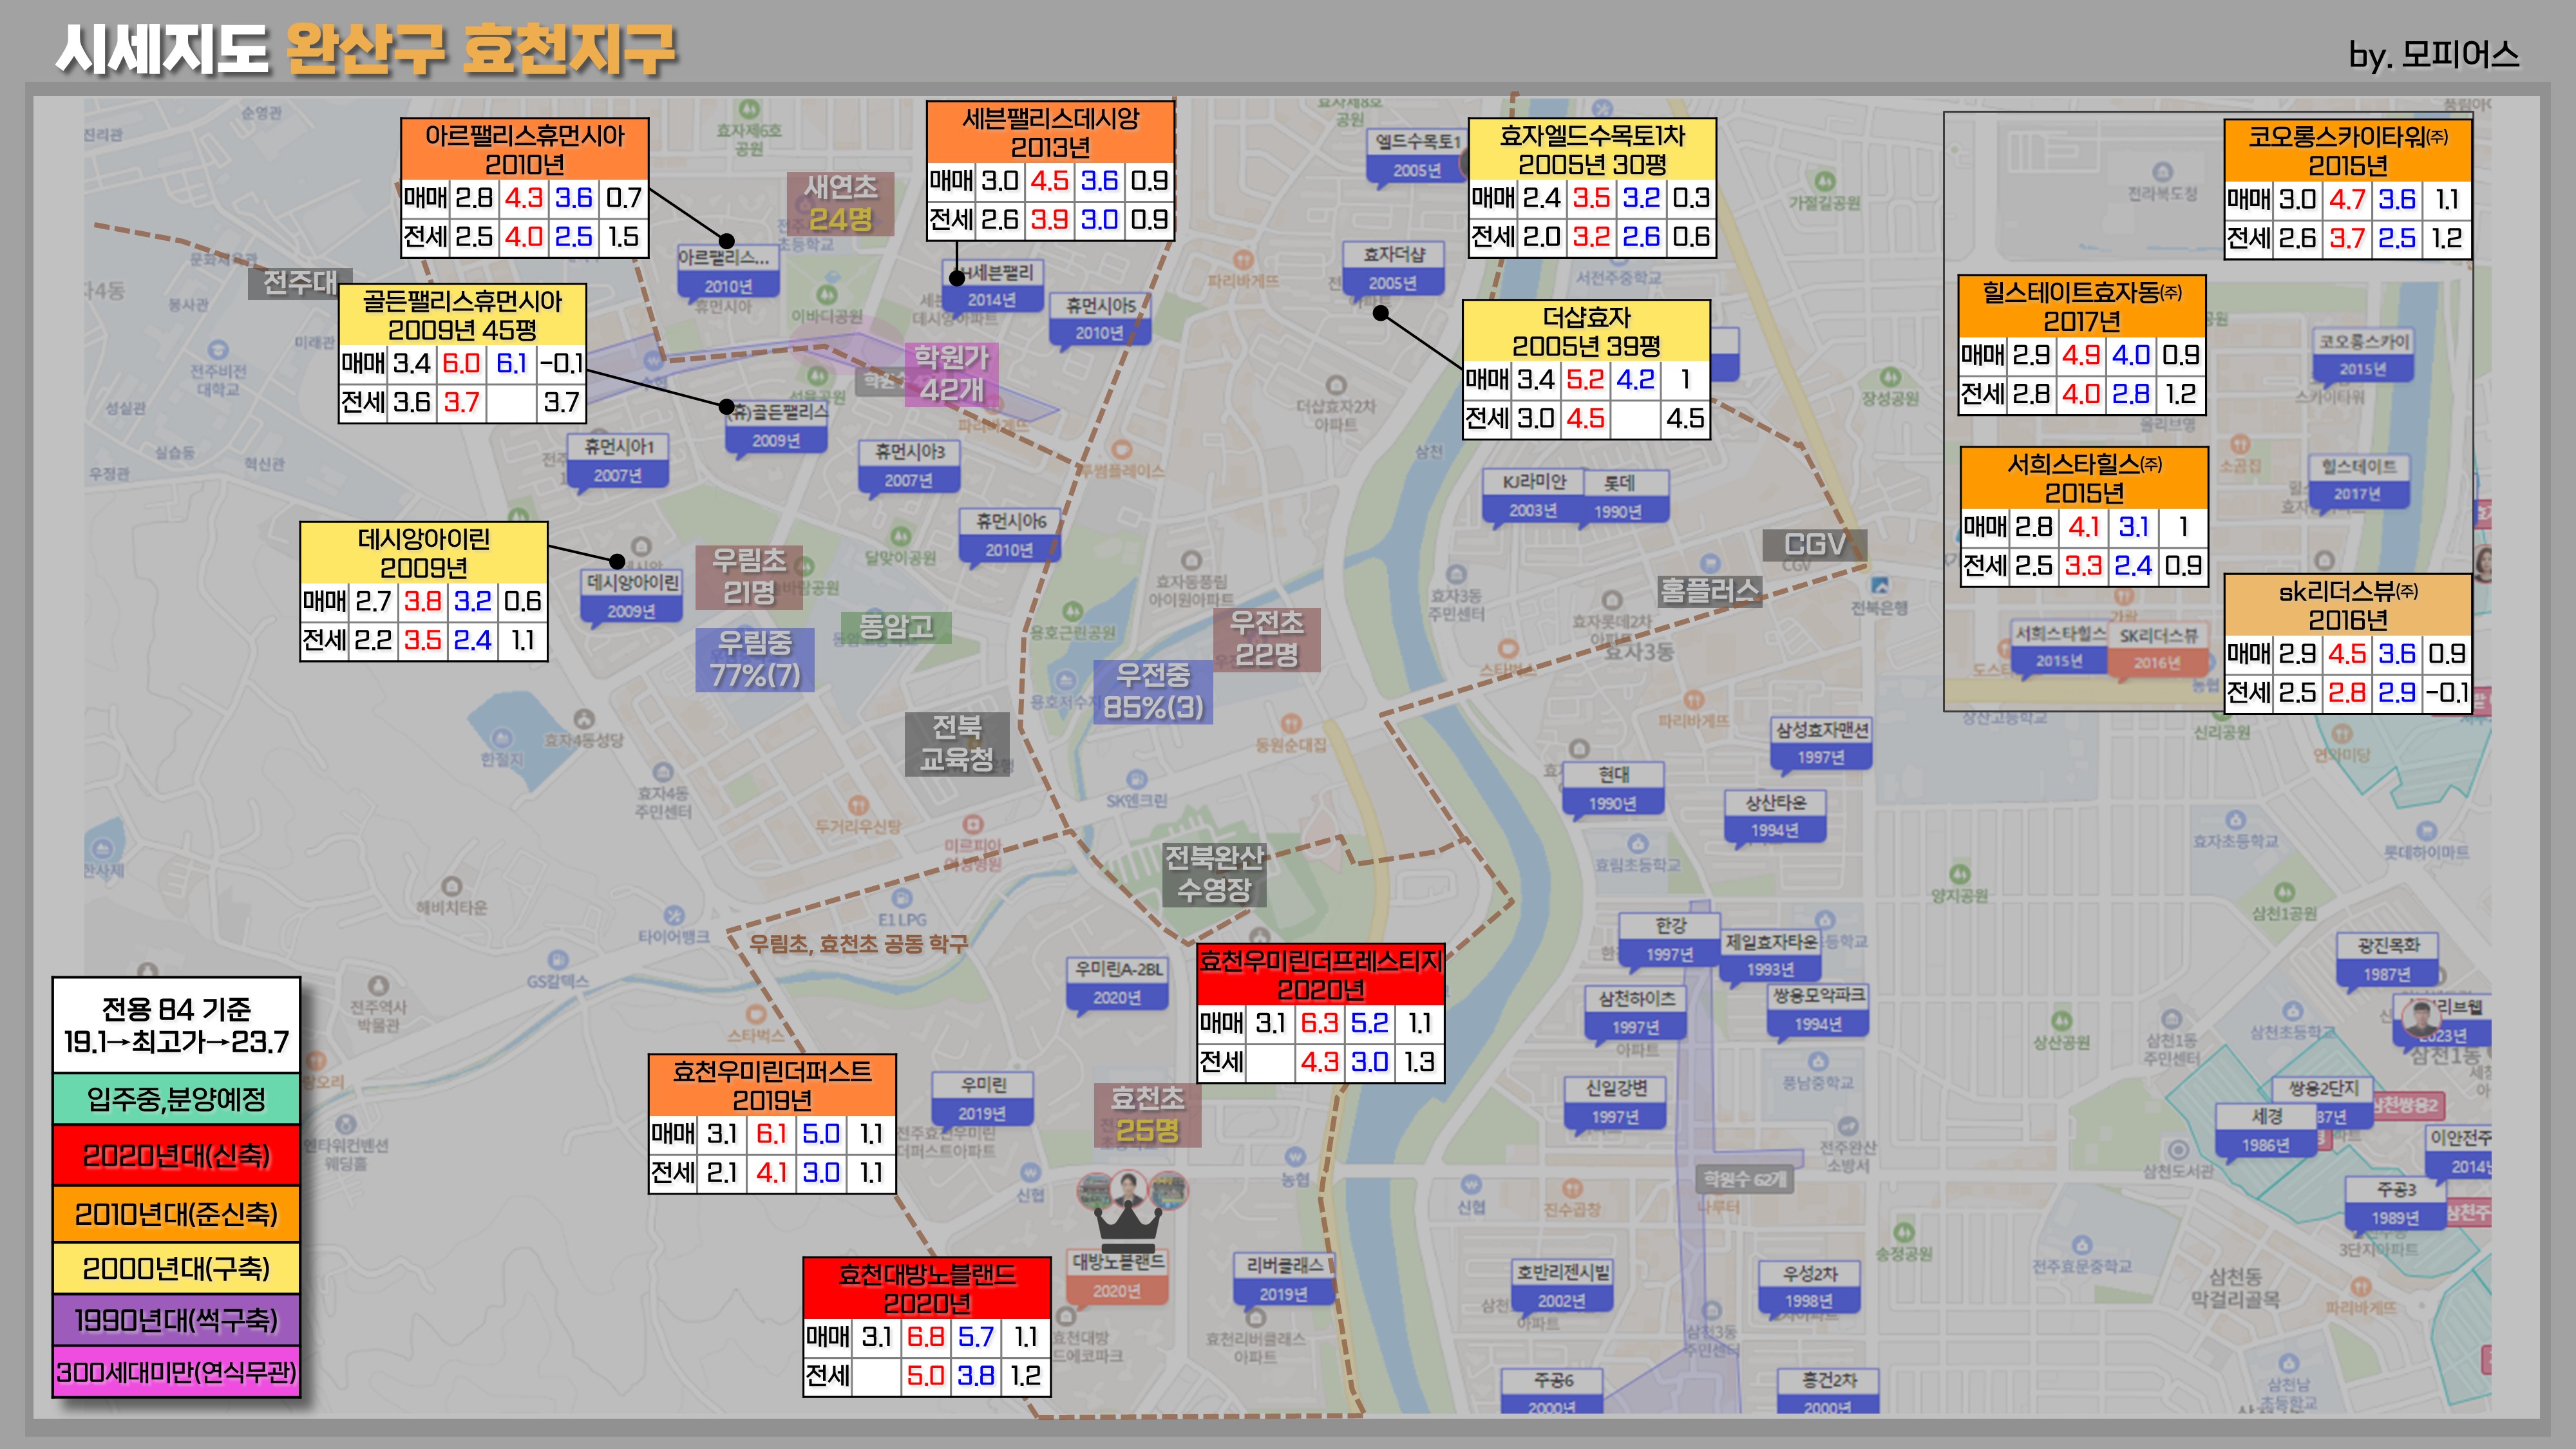Click the red 2020년대(신축) legend swatch
2576x1449 pixels.
(176, 1156)
